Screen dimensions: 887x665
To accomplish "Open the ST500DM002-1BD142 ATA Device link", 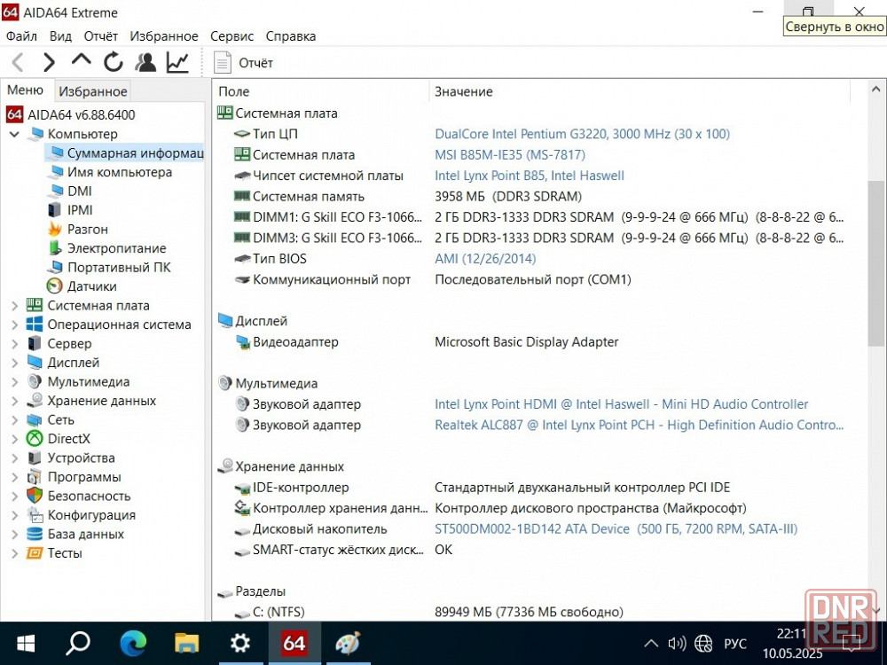I will tap(616, 529).
